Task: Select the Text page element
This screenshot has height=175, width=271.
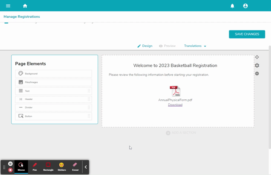Action: click(x=53, y=91)
